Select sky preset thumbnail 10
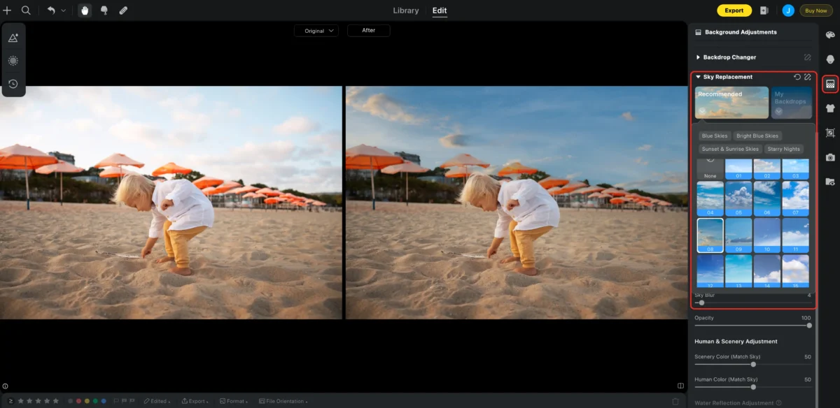The height and width of the screenshot is (408, 840). (767, 235)
